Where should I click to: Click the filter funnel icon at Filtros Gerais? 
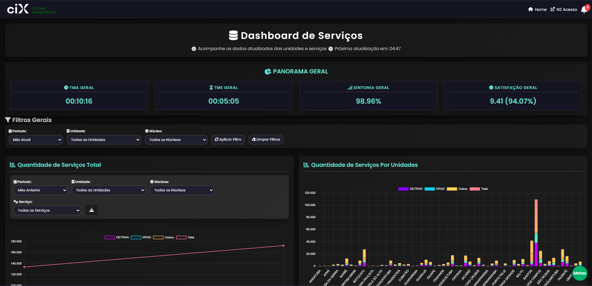point(8,120)
